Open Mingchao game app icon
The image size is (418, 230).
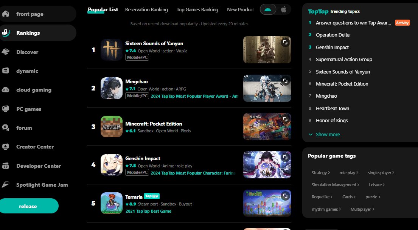(112, 88)
